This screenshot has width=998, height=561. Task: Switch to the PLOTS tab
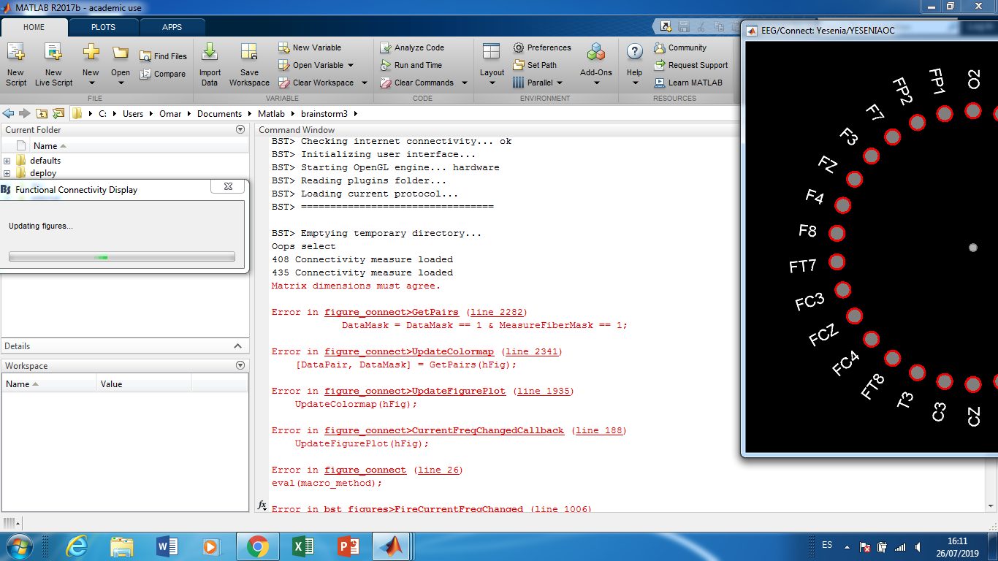tap(103, 27)
